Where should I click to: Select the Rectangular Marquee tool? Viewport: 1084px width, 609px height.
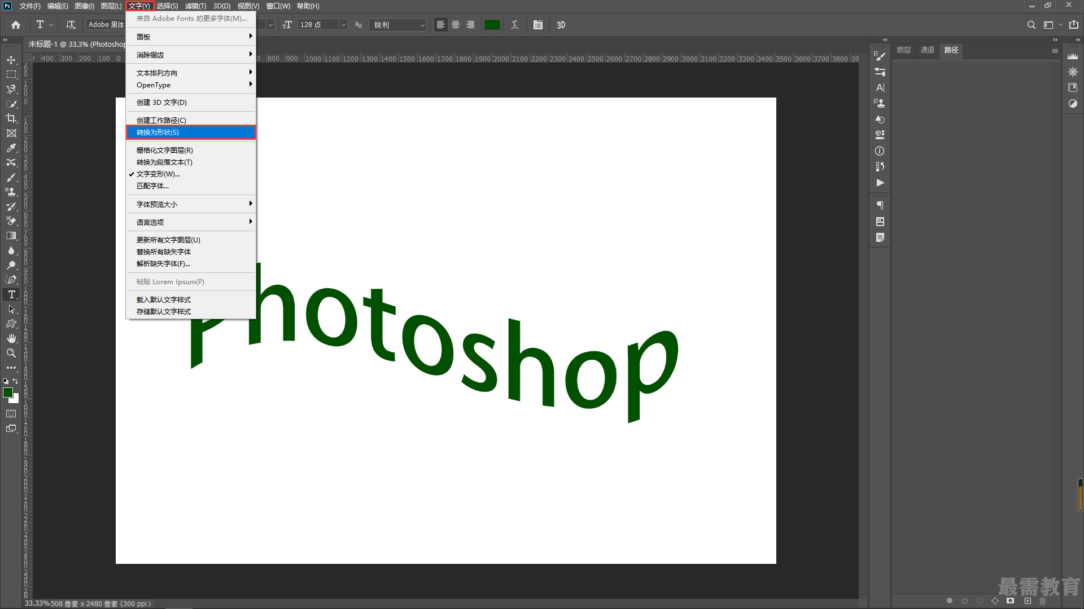coord(11,74)
